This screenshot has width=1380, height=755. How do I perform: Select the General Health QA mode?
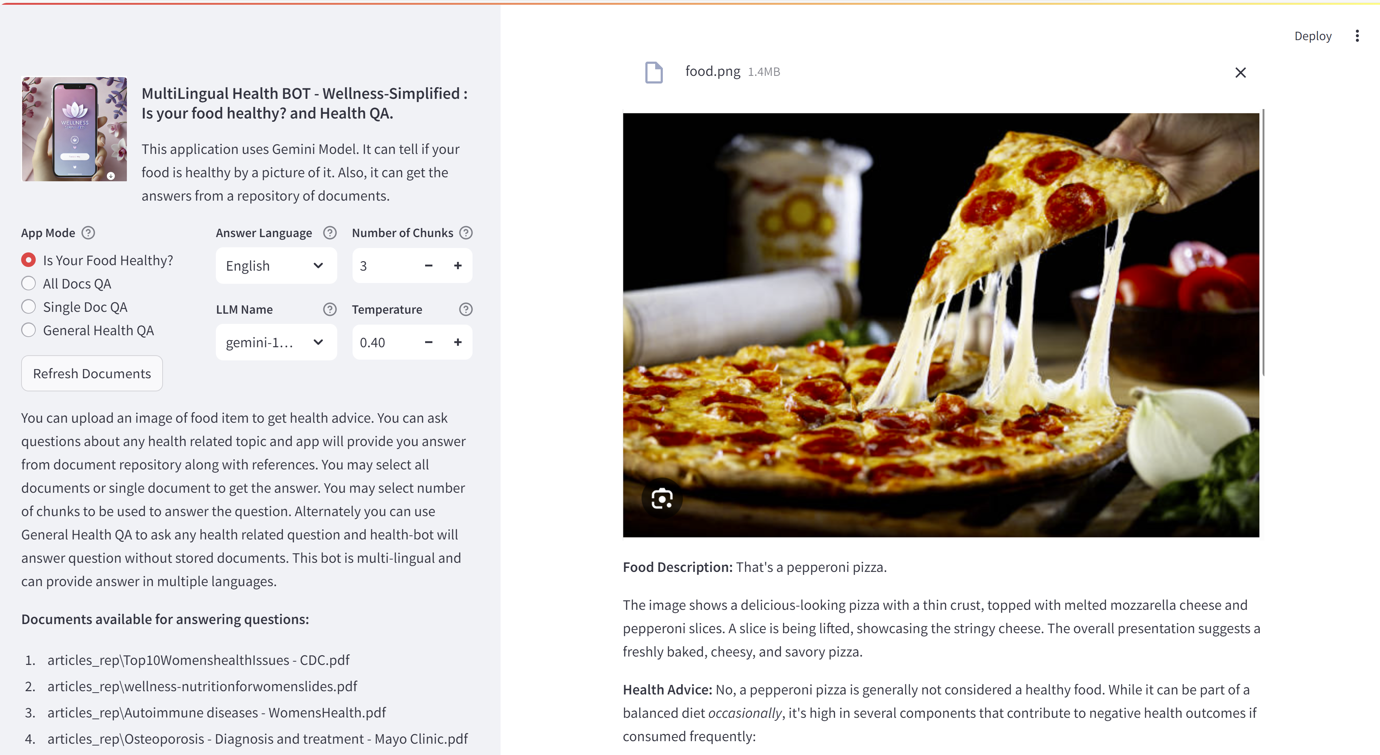29,330
